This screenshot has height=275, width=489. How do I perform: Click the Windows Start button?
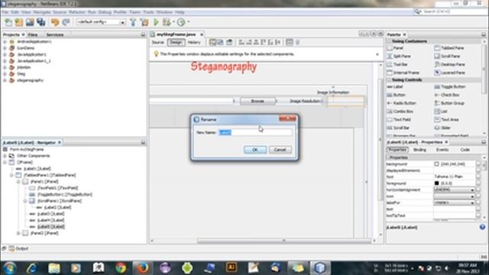[x=9, y=268]
